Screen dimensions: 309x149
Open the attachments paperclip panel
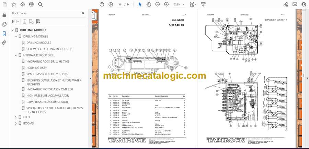[x=4, y=43]
